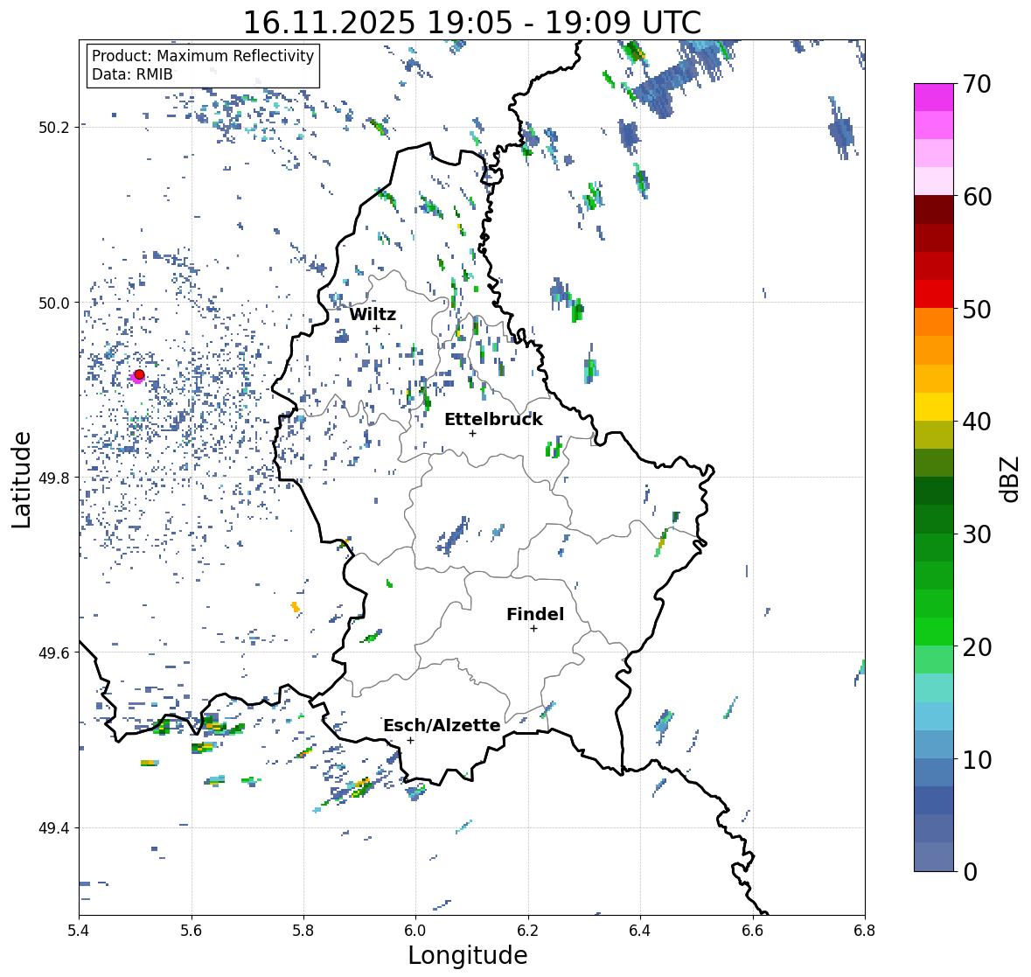This screenshot has height=977, width=1031.
Task: Click the bright red colorbar segment above 50
Action: pyautogui.click(x=934, y=294)
